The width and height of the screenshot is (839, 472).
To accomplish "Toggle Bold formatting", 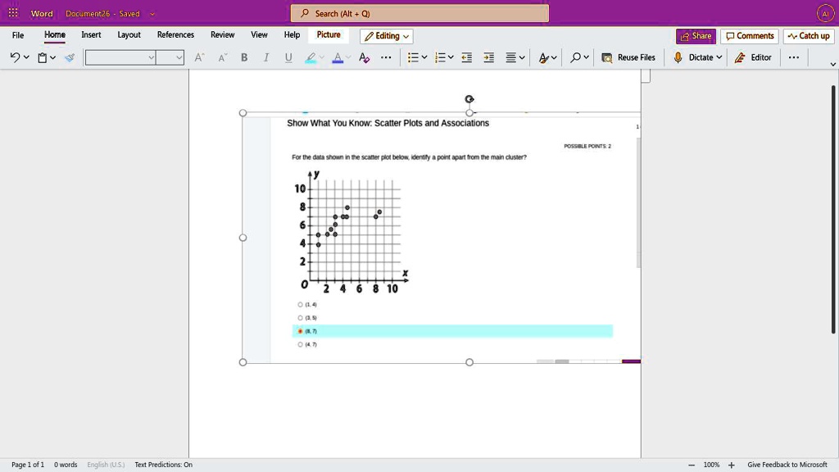I will (x=244, y=57).
